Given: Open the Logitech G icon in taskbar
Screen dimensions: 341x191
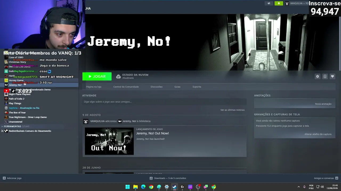Looking at the screenshot, I should 182,187.
